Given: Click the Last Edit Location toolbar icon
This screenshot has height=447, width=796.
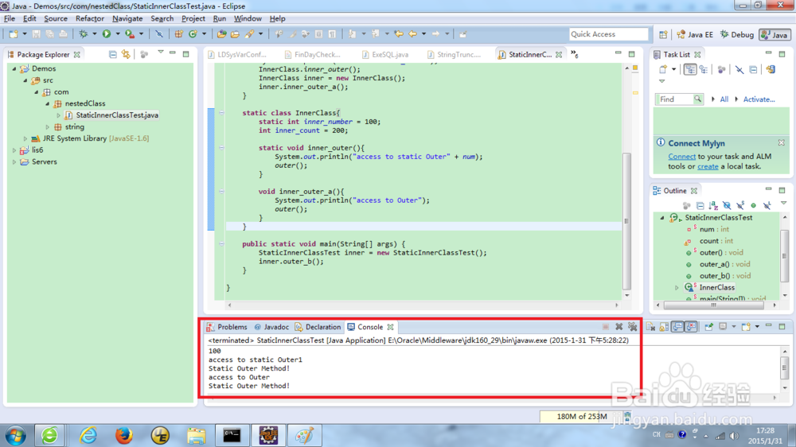Looking at the screenshot, I should 399,34.
